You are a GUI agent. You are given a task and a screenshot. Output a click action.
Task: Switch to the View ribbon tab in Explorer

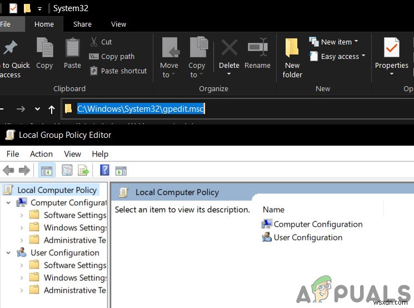118,24
